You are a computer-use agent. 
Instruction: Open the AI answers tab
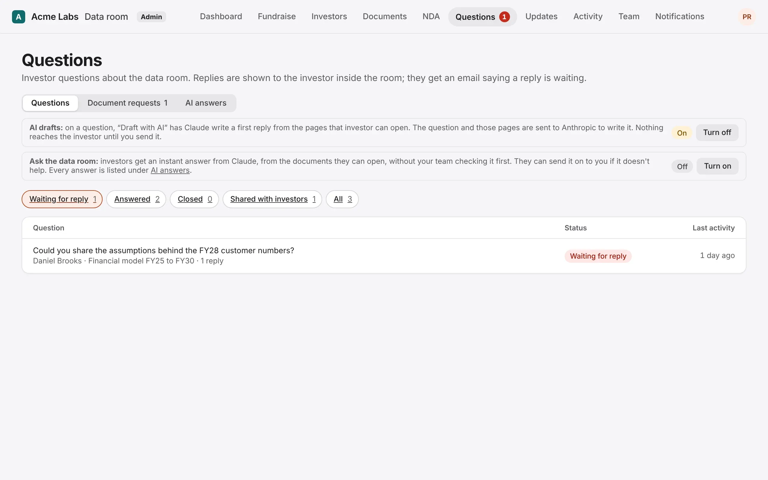click(205, 103)
